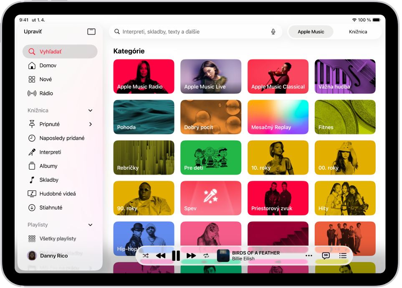
Task: Collapse the Playlisty section chevron
Action: [90, 225]
